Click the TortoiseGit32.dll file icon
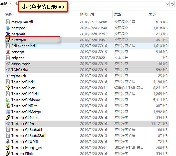Image resolution: width=176 pixels, height=156 pixels. click(8, 94)
